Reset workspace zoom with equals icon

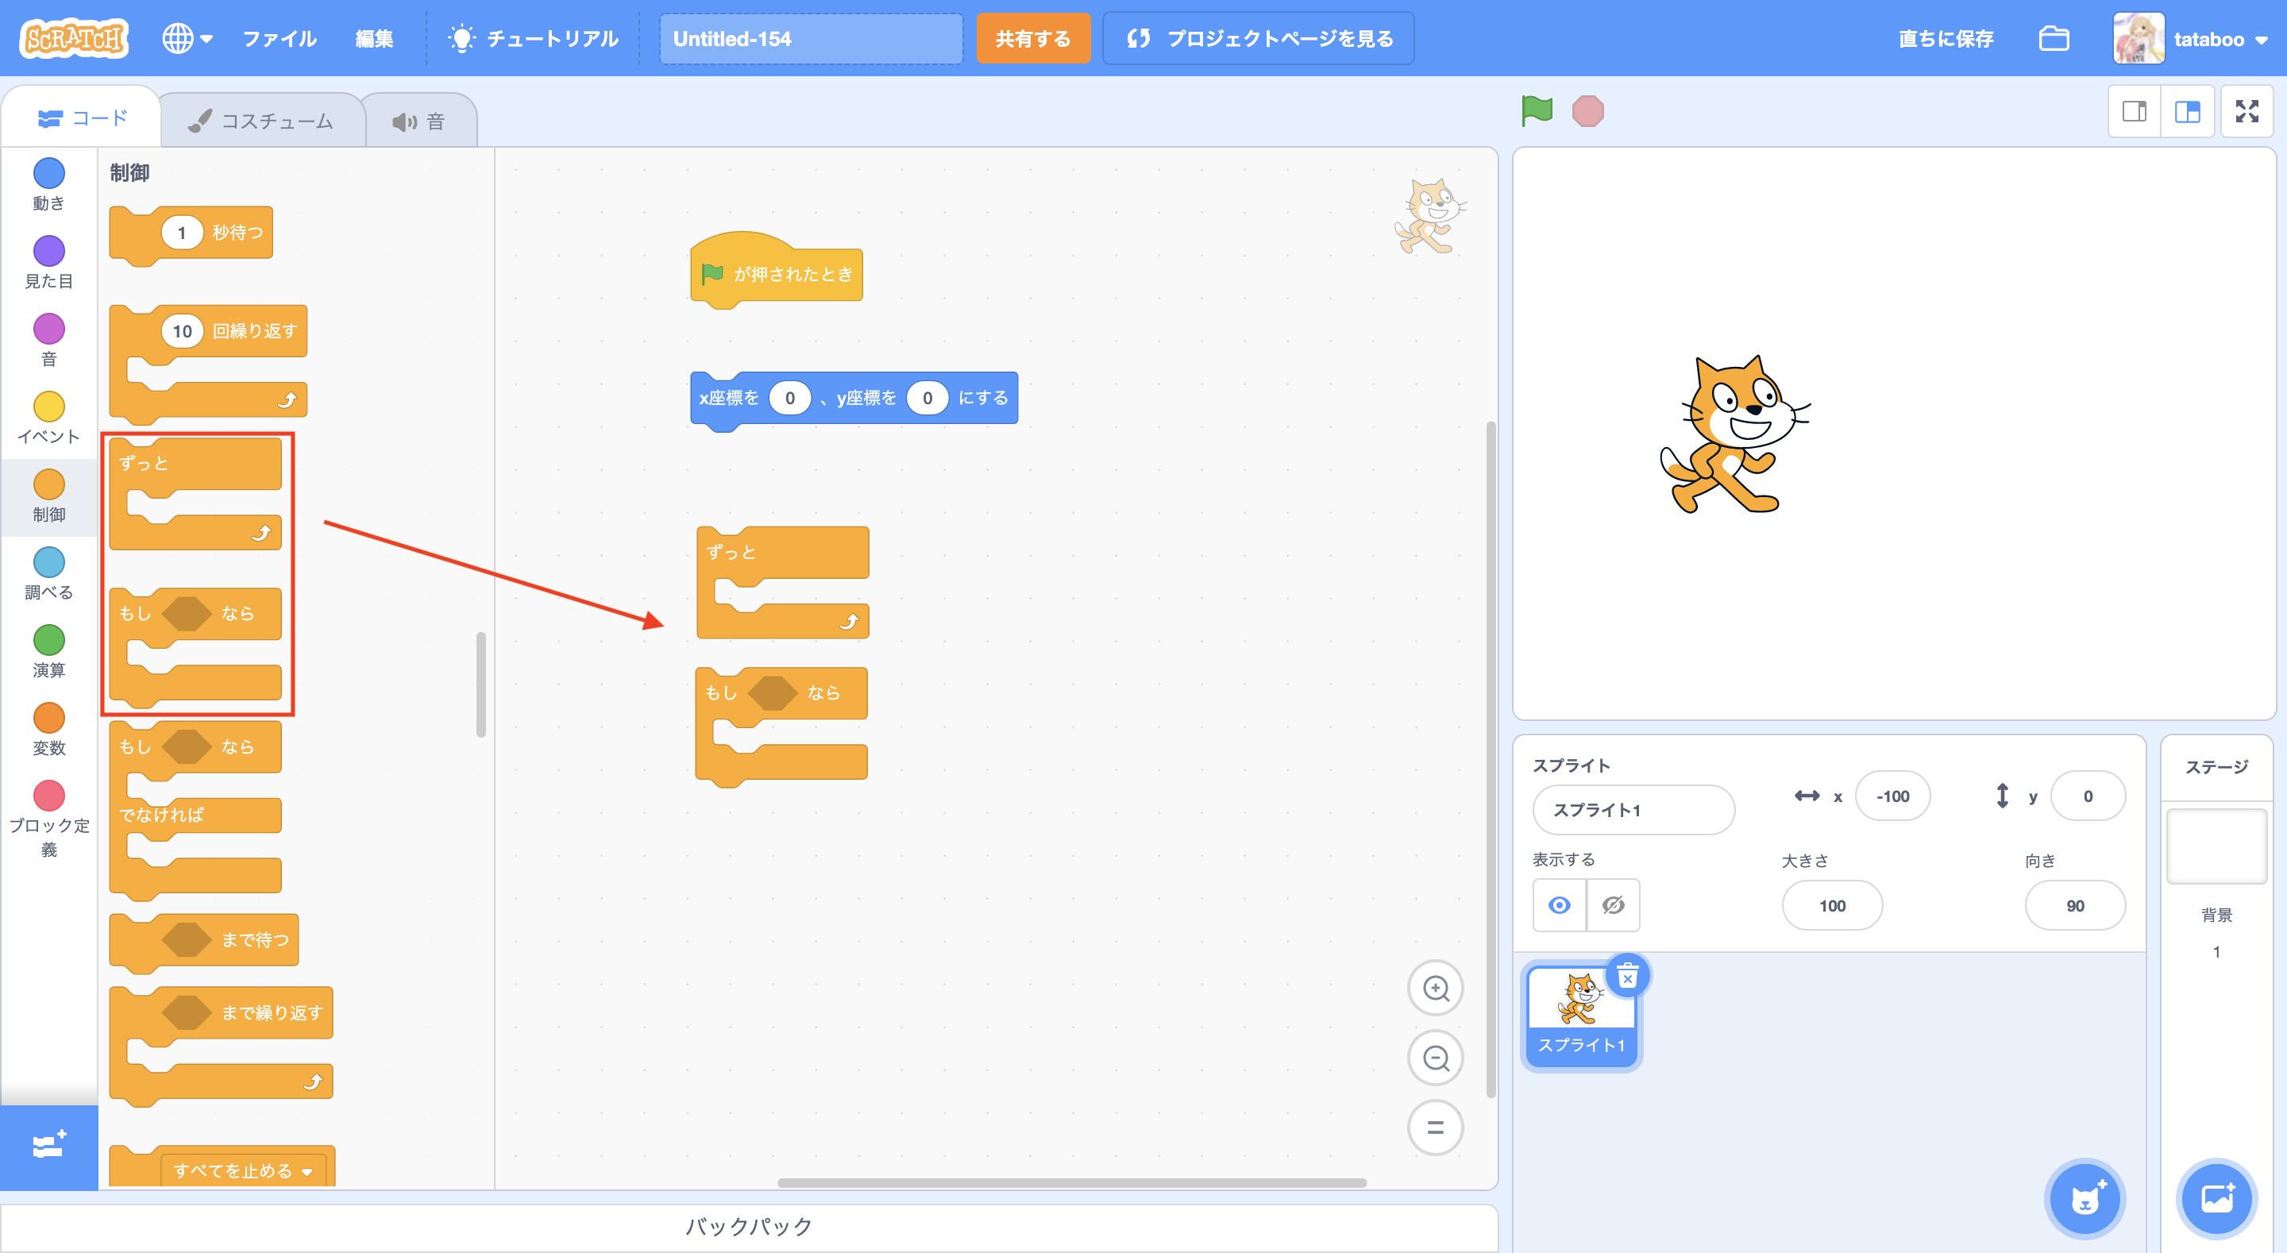tap(1435, 1128)
